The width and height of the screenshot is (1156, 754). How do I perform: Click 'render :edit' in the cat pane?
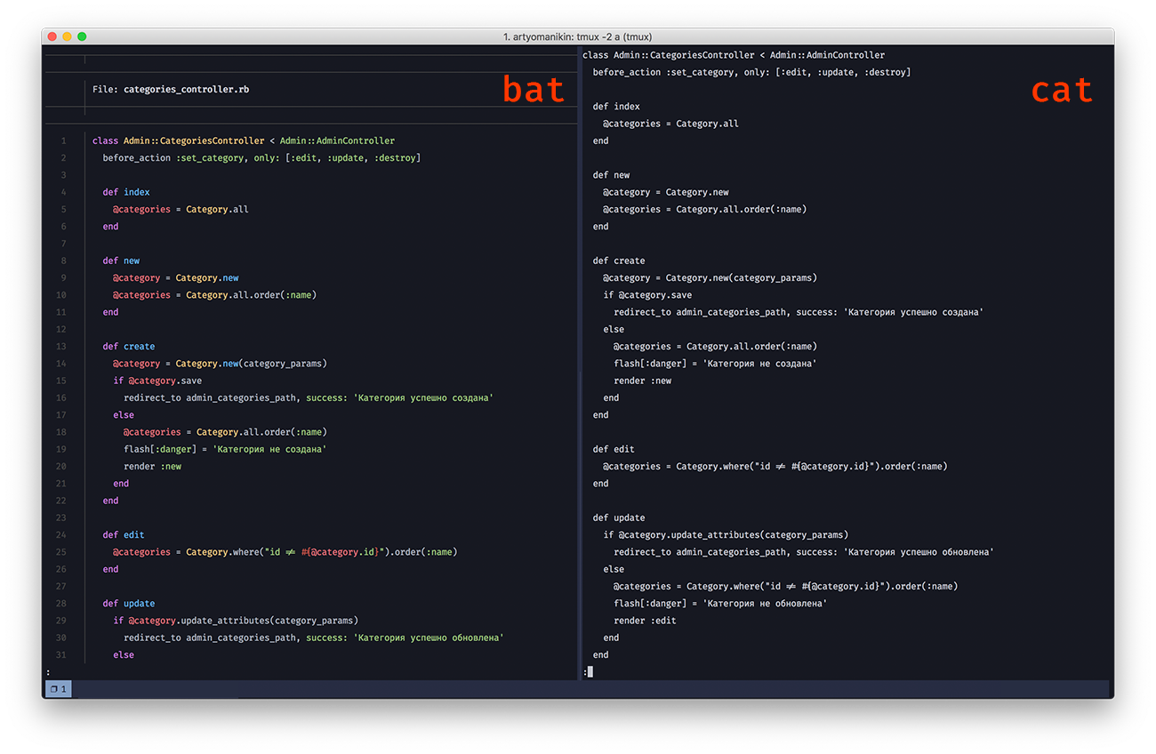[x=645, y=621]
